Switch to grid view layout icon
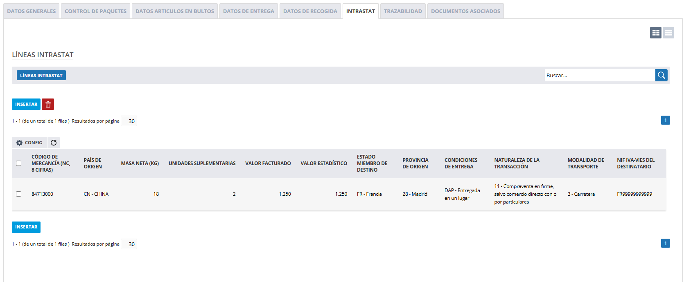The image size is (684, 282). [x=656, y=33]
